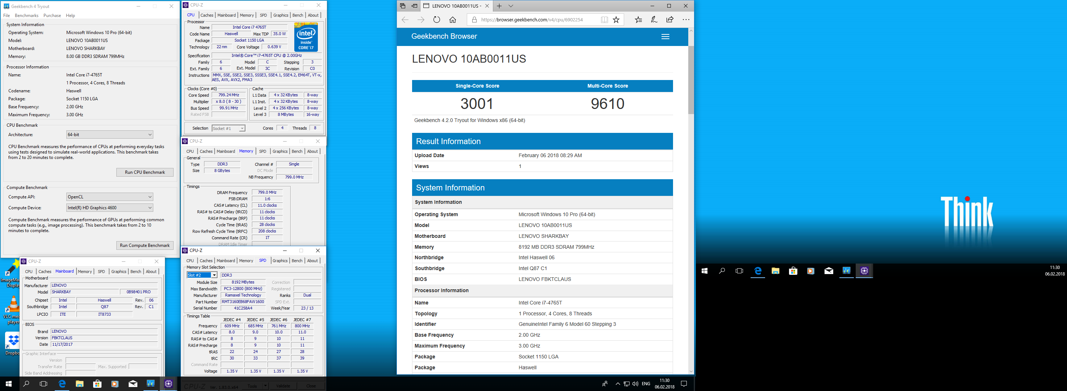1067x391 pixels.
Task: Click the ENG input language indicator
Action: coord(646,384)
